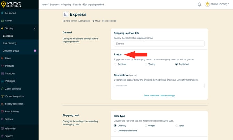This screenshot has height=140, width=233.
Task: Click Scenarios breadcrumb link
Action: (55, 5)
